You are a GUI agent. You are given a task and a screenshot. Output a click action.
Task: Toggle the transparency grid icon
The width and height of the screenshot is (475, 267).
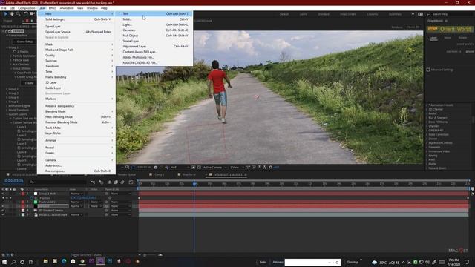[199, 168]
